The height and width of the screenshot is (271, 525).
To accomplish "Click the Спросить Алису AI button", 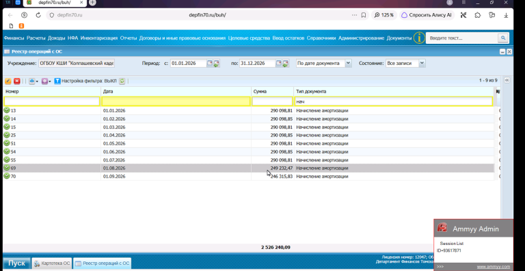I will [427, 15].
